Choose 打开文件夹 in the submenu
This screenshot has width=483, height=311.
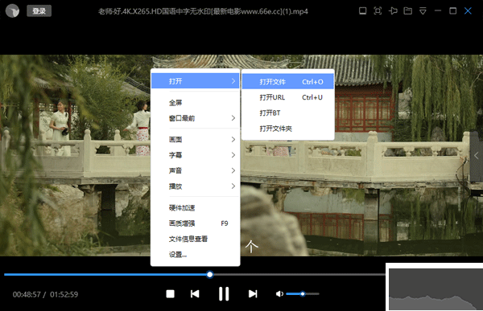pos(288,129)
